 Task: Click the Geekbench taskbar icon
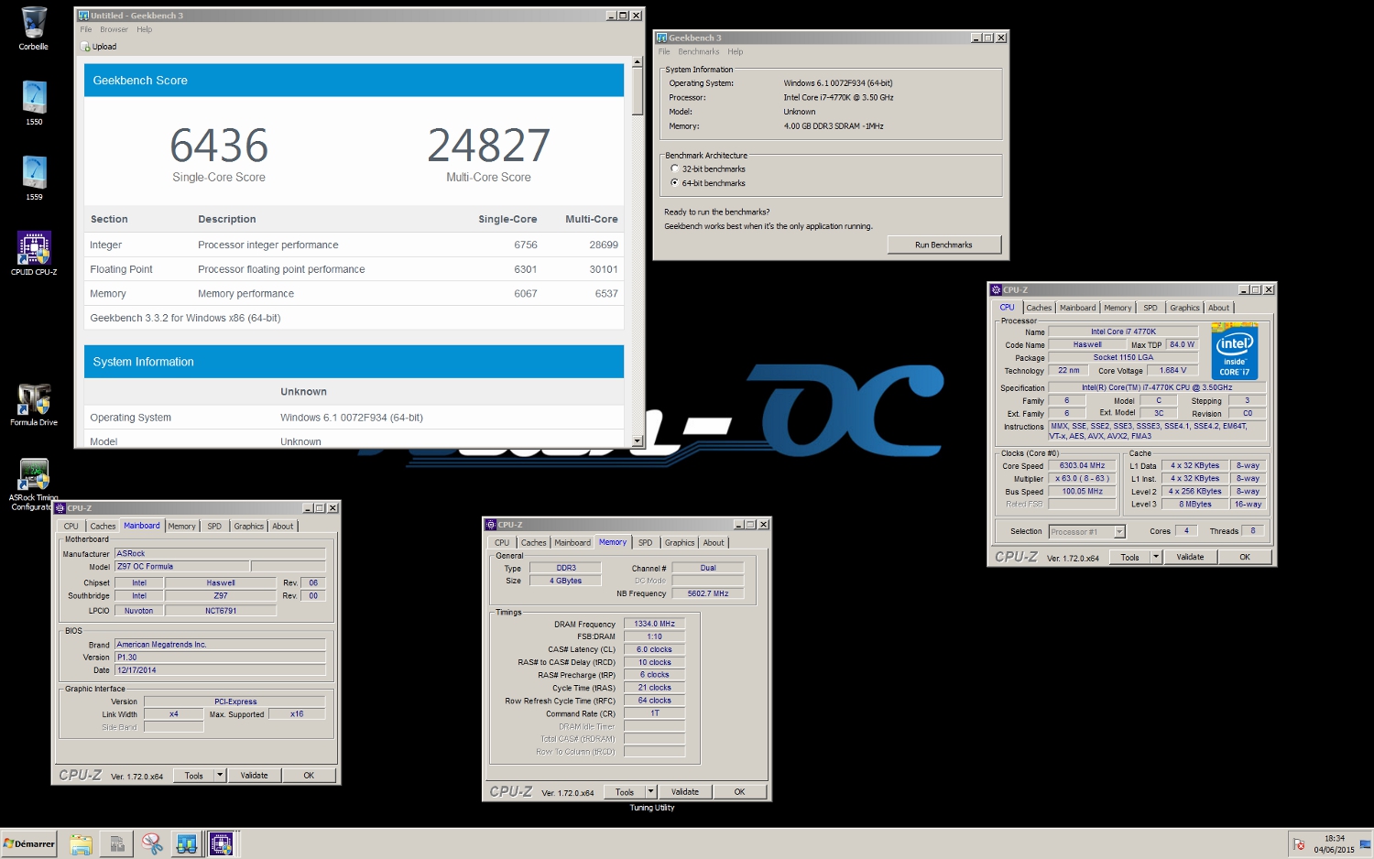(x=187, y=843)
